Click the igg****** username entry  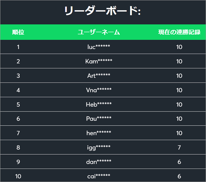tap(99, 147)
